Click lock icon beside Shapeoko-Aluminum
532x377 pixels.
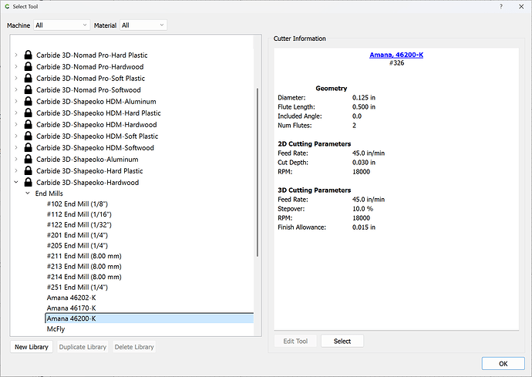[29, 159]
